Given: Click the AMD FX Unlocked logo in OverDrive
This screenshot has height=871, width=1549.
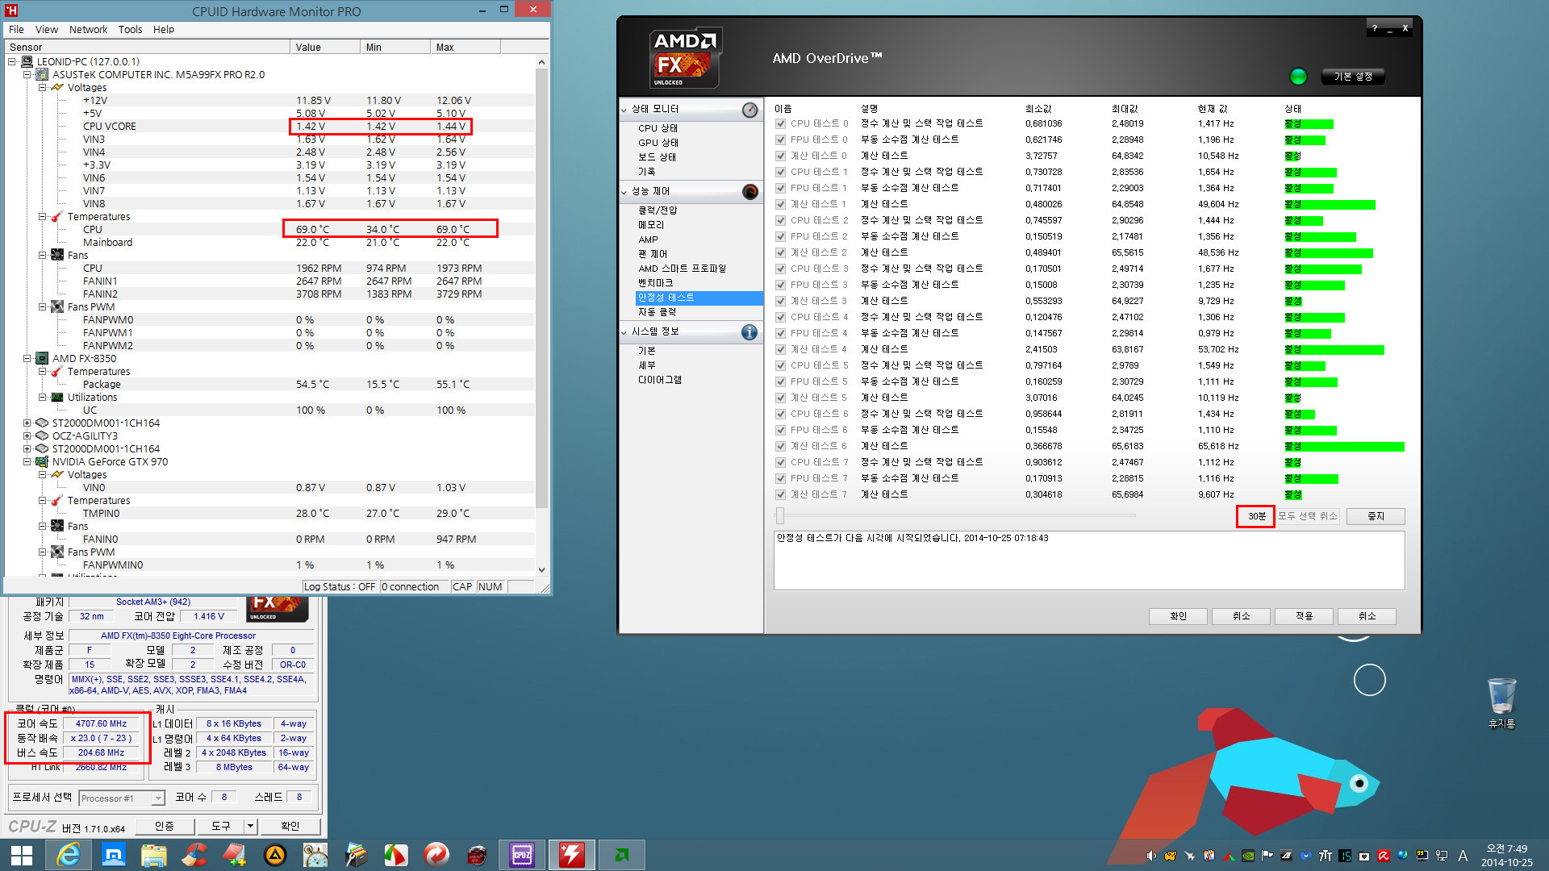Looking at the screenshot, I should pyautogui.click(x=685, y=58).
